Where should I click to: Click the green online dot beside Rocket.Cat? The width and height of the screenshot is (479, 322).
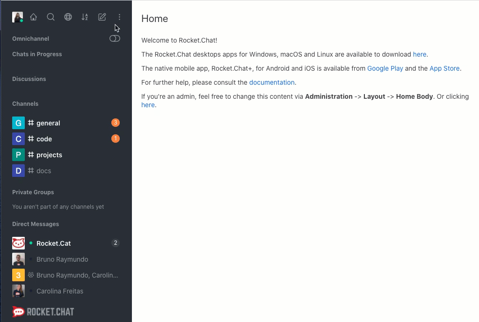coord(31,243)
